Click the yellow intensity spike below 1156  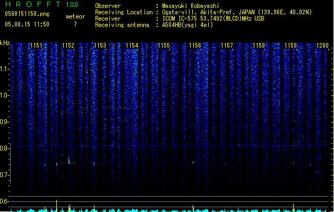point(193,208)
